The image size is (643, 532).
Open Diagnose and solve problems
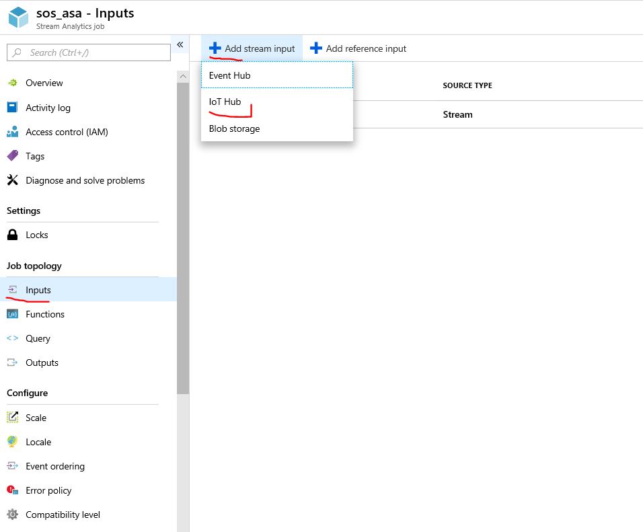pos(85,180)
